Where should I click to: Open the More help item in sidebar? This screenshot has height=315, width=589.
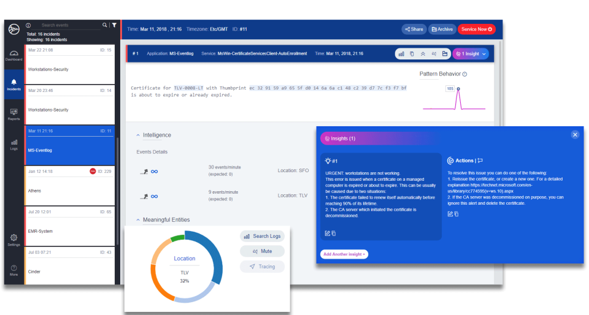(x=14, y=270)
